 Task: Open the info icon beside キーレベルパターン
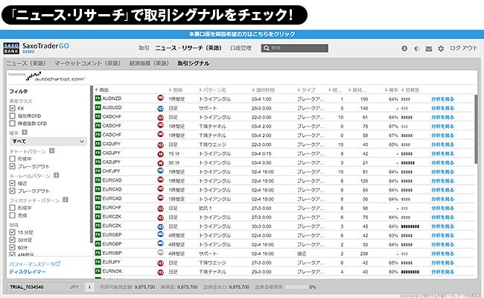click(x=56, y=175)
